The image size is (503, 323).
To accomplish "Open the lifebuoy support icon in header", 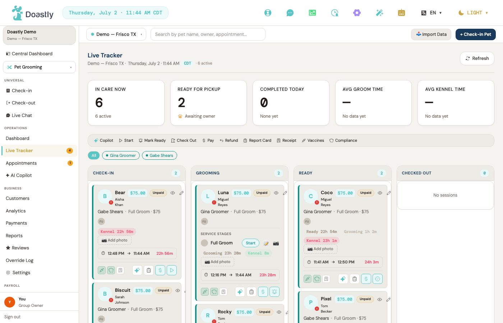I will coord(268,13).
